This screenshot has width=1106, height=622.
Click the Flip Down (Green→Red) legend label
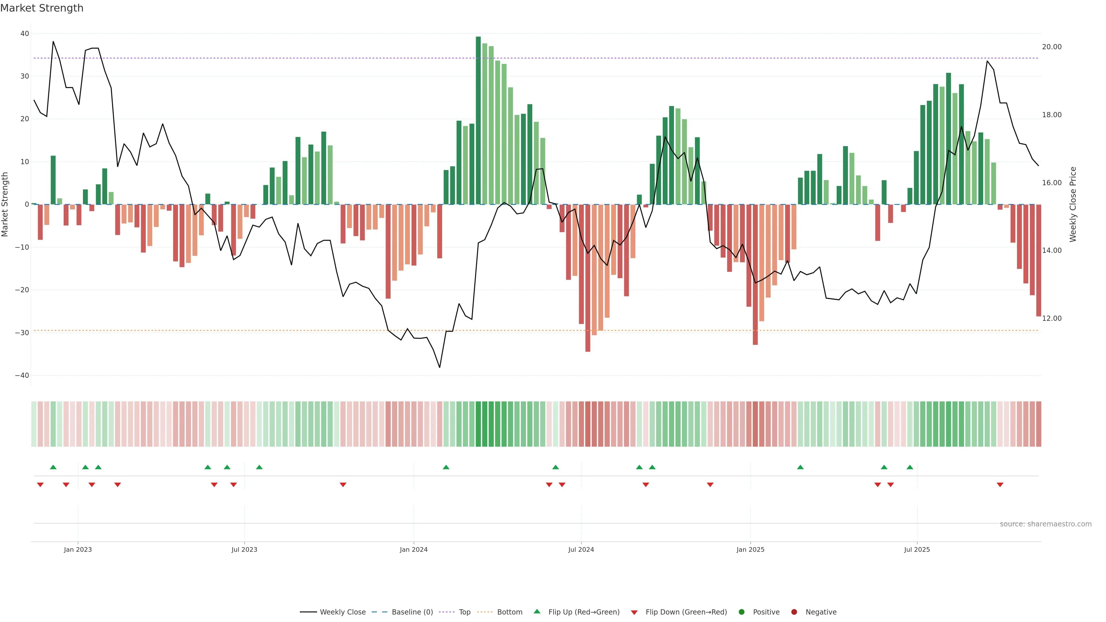[686, 612]
